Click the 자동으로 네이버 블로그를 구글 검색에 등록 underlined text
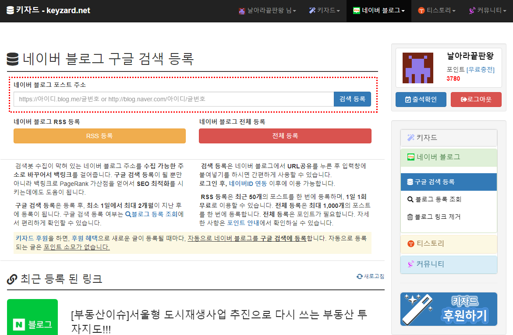This screenshot has height=335, width=513. [247, 239]
